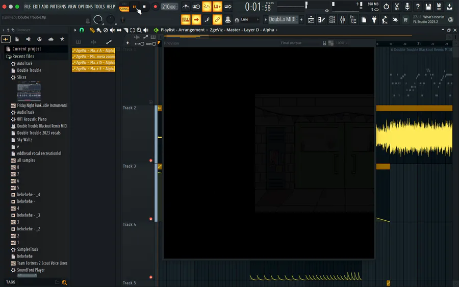This screenshot has width=459, height=287.
Task: Open the tempo tapper icon
Action: pos(385,19)
